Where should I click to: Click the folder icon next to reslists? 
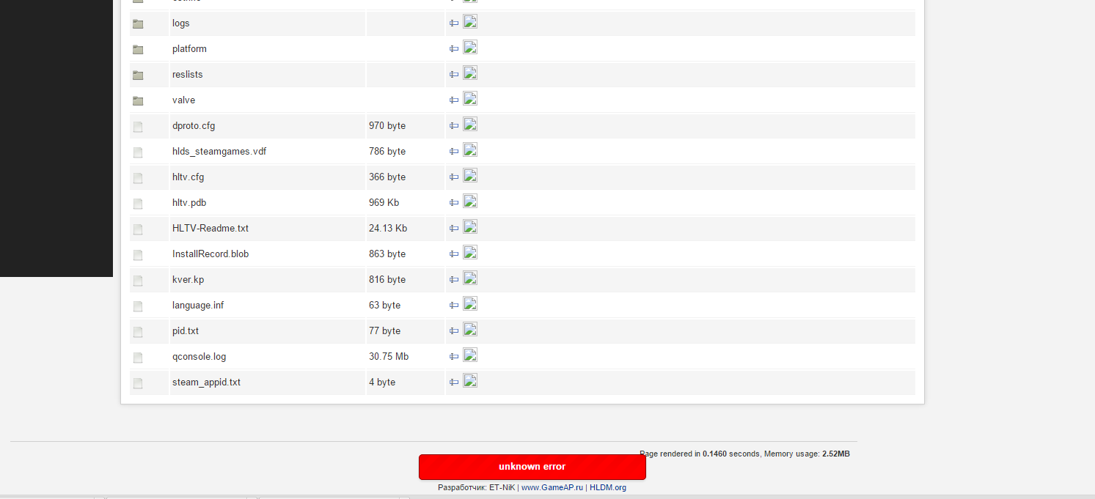pyautogui.click(x=138, y=75)
